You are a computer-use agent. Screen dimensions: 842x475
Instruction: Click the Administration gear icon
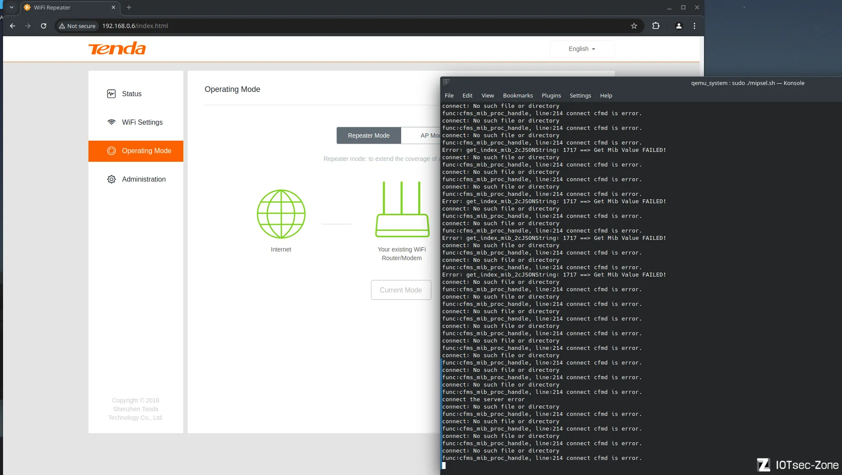tap(111, 179)
